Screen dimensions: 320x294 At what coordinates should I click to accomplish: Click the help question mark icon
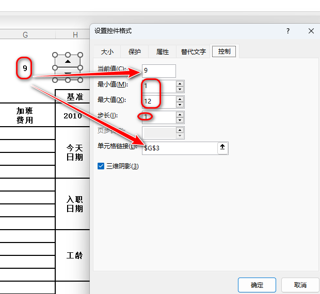pos(288,31)
